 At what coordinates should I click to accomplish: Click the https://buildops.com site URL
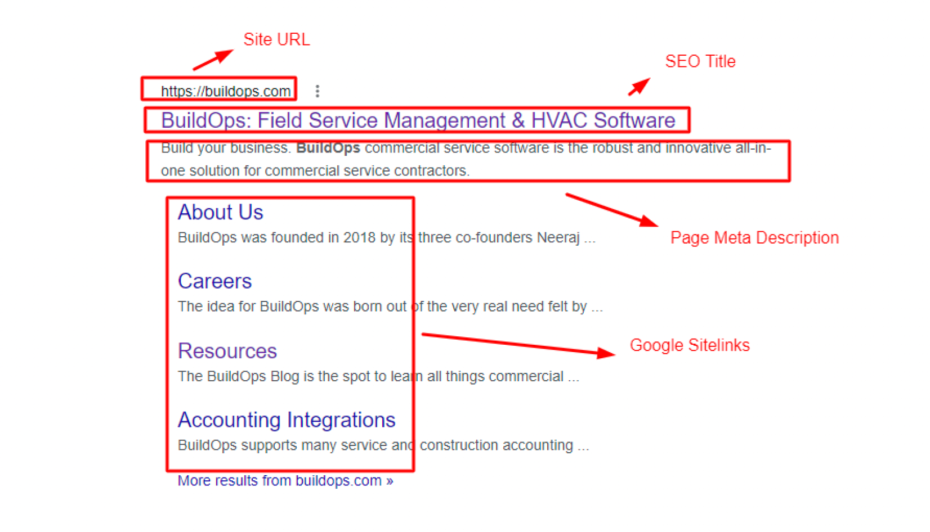point(226,91)
